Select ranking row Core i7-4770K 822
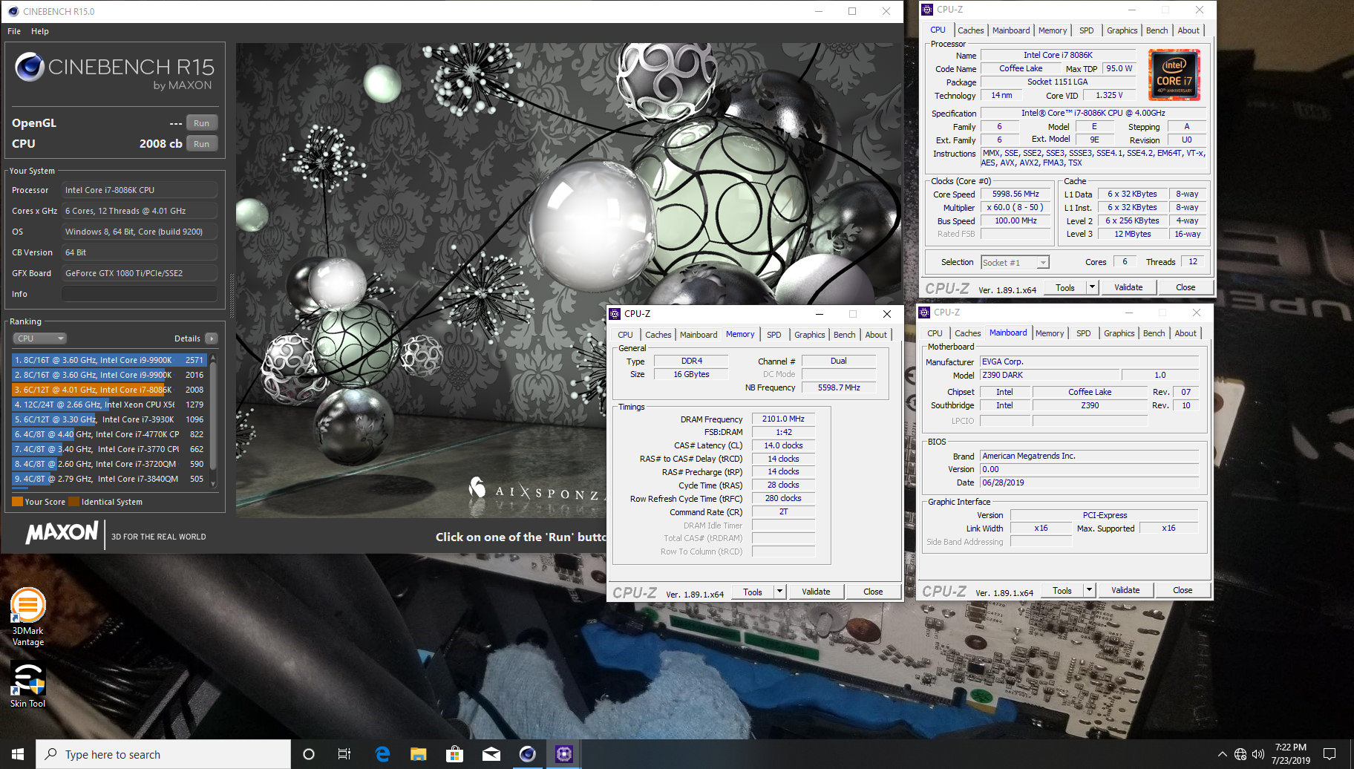The height and width of the screenshot is (769, 1354). point(109,434)
